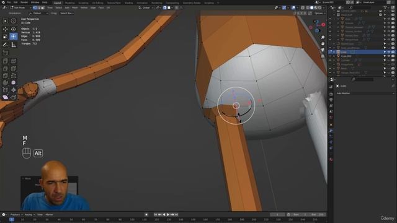This screenshot has height=223, width=397.
Task: Open the timeline Keying popover
Action: tap(29, 215)
